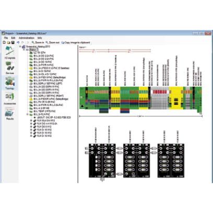Expand the FLM DIO 4/4 M12-2A node
Screen dimensions: 213x213
[x=31, y=124]
